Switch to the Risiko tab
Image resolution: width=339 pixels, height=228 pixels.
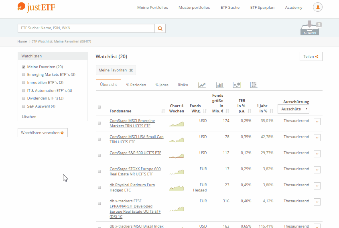tap(183, 85)
